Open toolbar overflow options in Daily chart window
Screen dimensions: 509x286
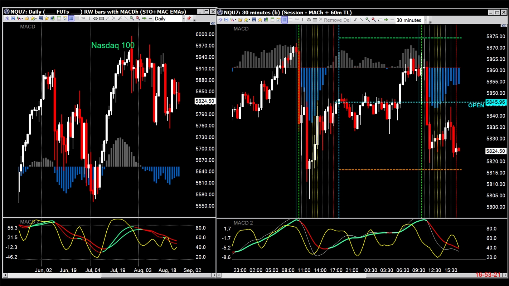point(194,20)
